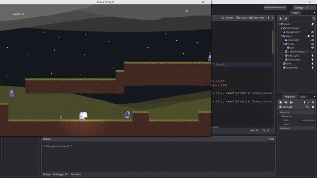Open the Tutorials link
317x178 pixels.
click(x=227, y=18)
